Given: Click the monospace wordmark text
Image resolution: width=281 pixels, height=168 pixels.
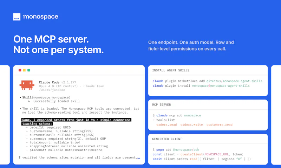Looking at the screenshot, I should pos(41,16).
